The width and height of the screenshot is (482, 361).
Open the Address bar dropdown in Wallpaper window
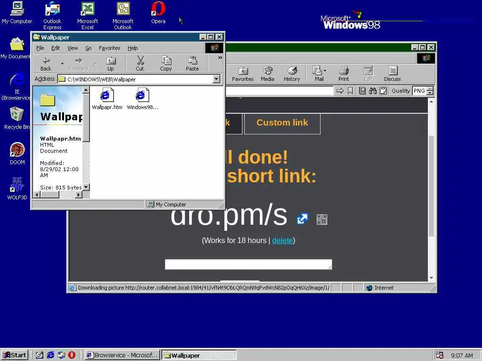click(x=217, y=79)
